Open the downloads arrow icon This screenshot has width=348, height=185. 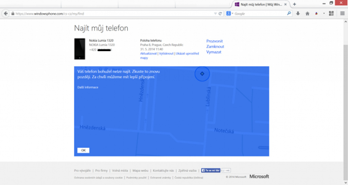[298, 14]
